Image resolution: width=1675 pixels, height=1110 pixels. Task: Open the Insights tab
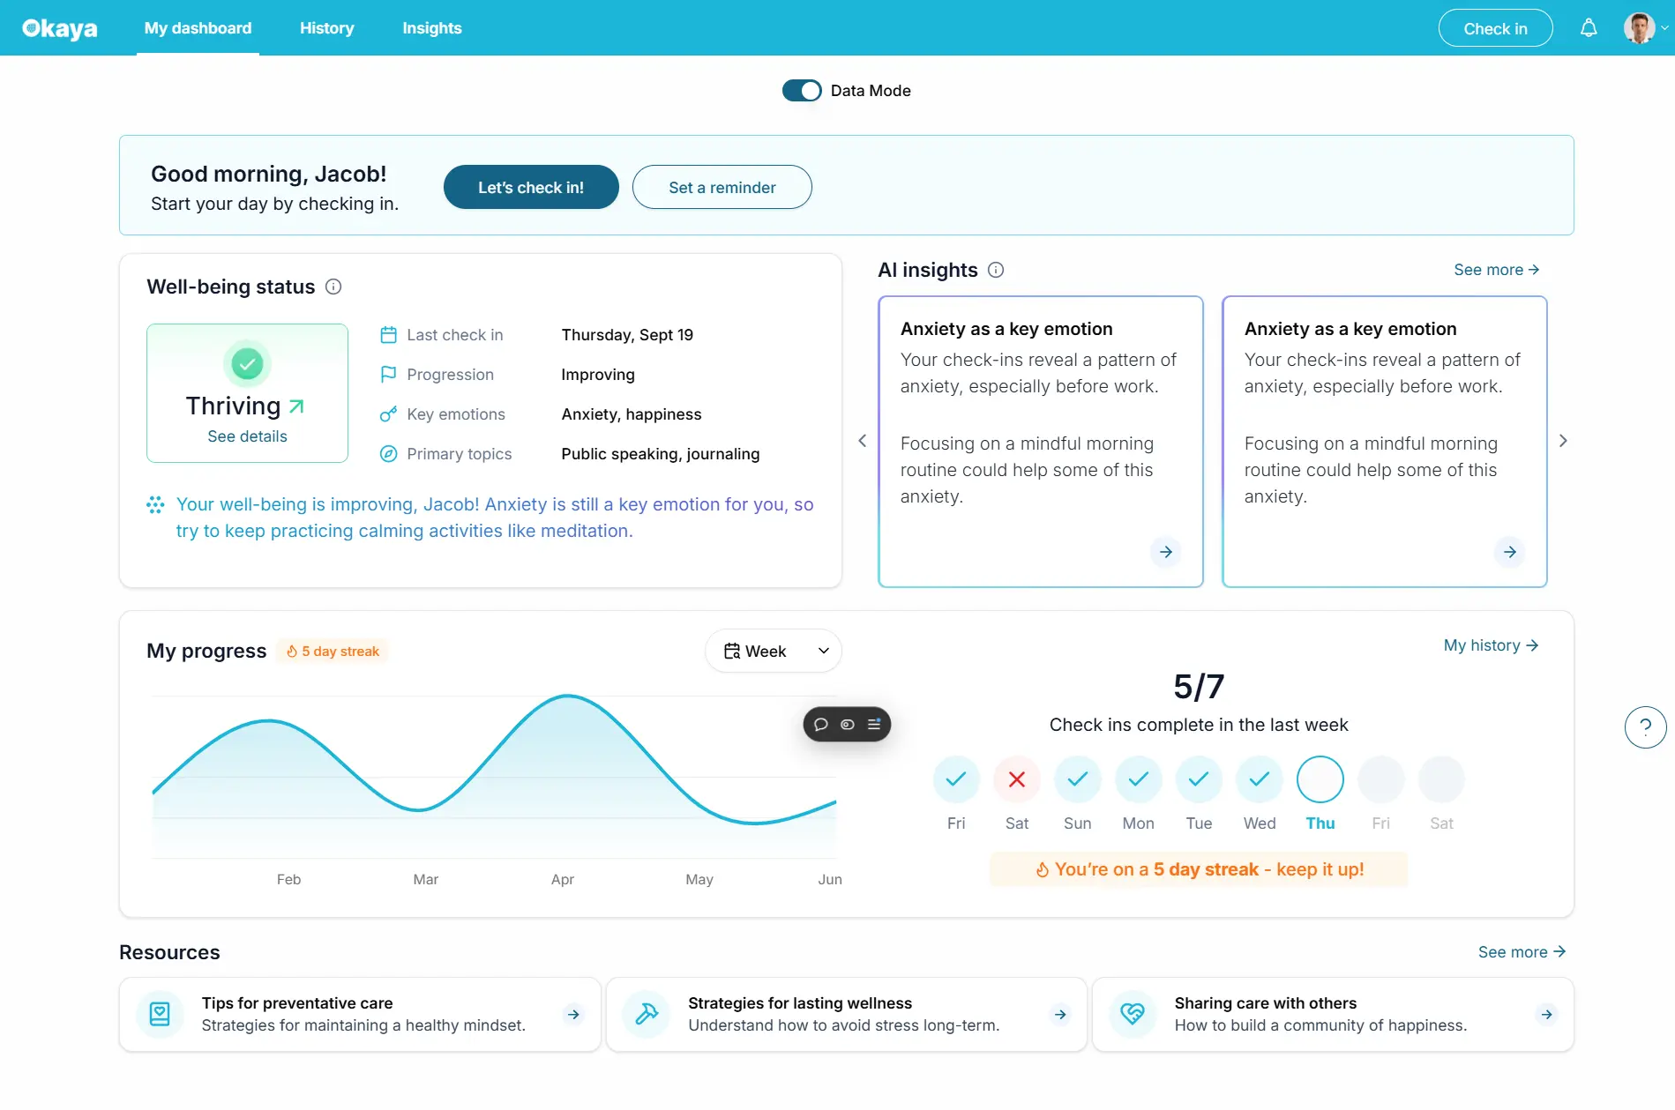[x=431, y=28]
